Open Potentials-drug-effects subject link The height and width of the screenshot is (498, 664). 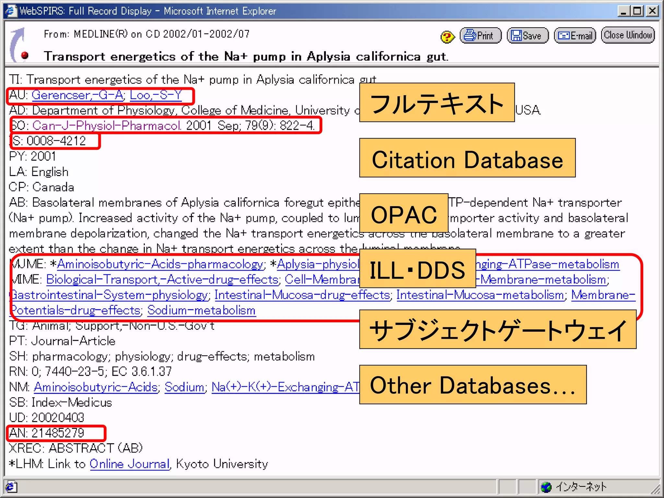[76, 311]
